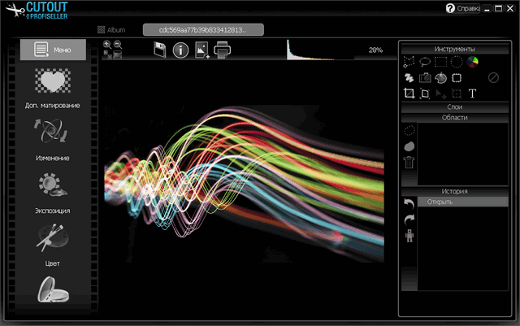Select the rectangular marquee tool
This screenshot has width=520, height=326.
coord(440,61)
